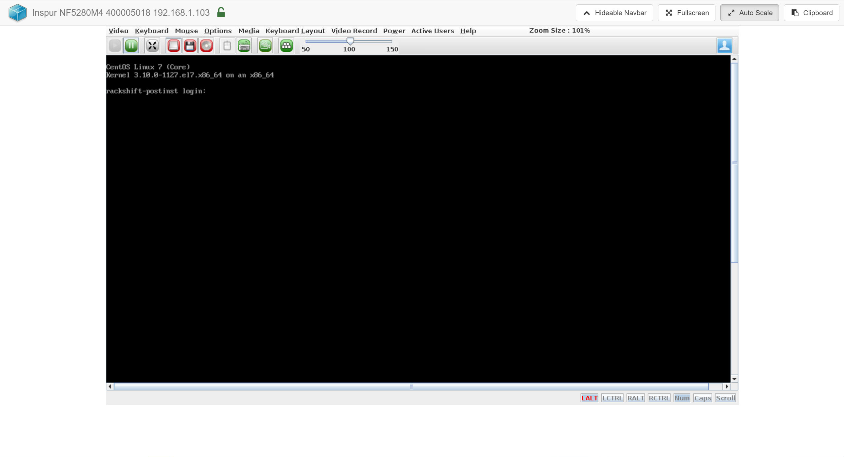Screen dimensions: 844x457
Task: Open the soft keyboard icon
Action: tap(244, 45)
